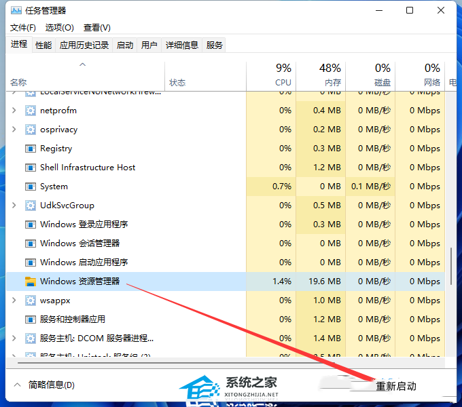462x407 pixels.
Task: Select the Windows 登录应用程序 name
Action: (84, 225)
